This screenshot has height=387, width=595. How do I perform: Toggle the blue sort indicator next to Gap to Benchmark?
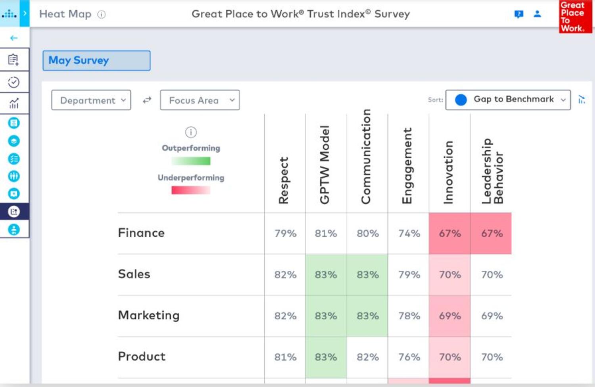click(x=461, y=100)
